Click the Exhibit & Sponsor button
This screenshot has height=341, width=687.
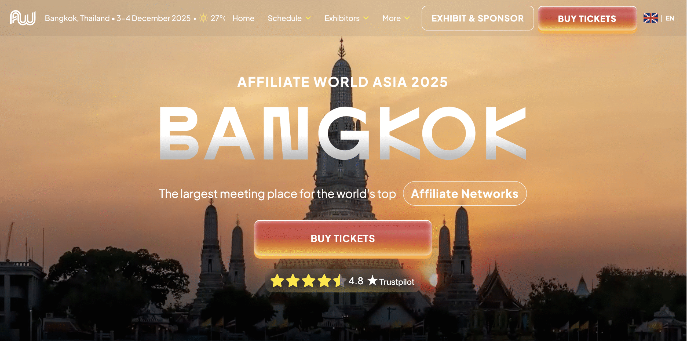477,18
